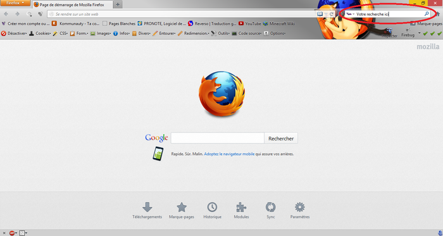Click the icon at the right end of the add-on bar

pos(440,233)
